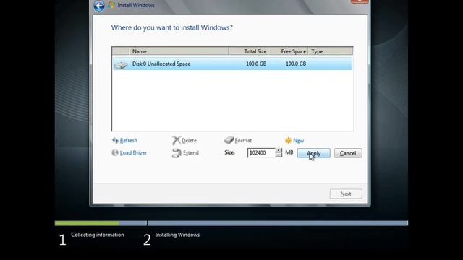The image size is (463, 260).
Task: Click the Windows flag icon in title bar
Action: pyautogui.click(x=111, y=5)
